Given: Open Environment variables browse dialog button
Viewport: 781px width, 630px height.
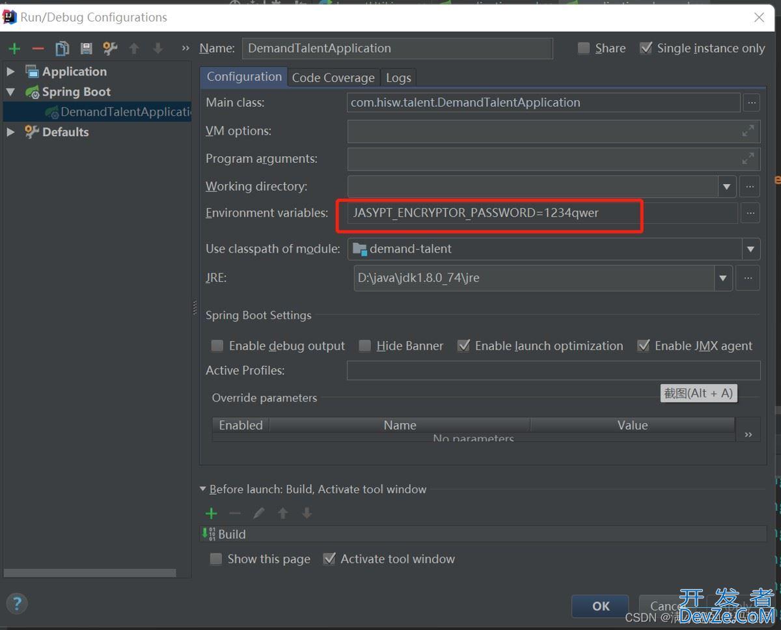Looking at the screenshot, I should (x=750, y=213).
